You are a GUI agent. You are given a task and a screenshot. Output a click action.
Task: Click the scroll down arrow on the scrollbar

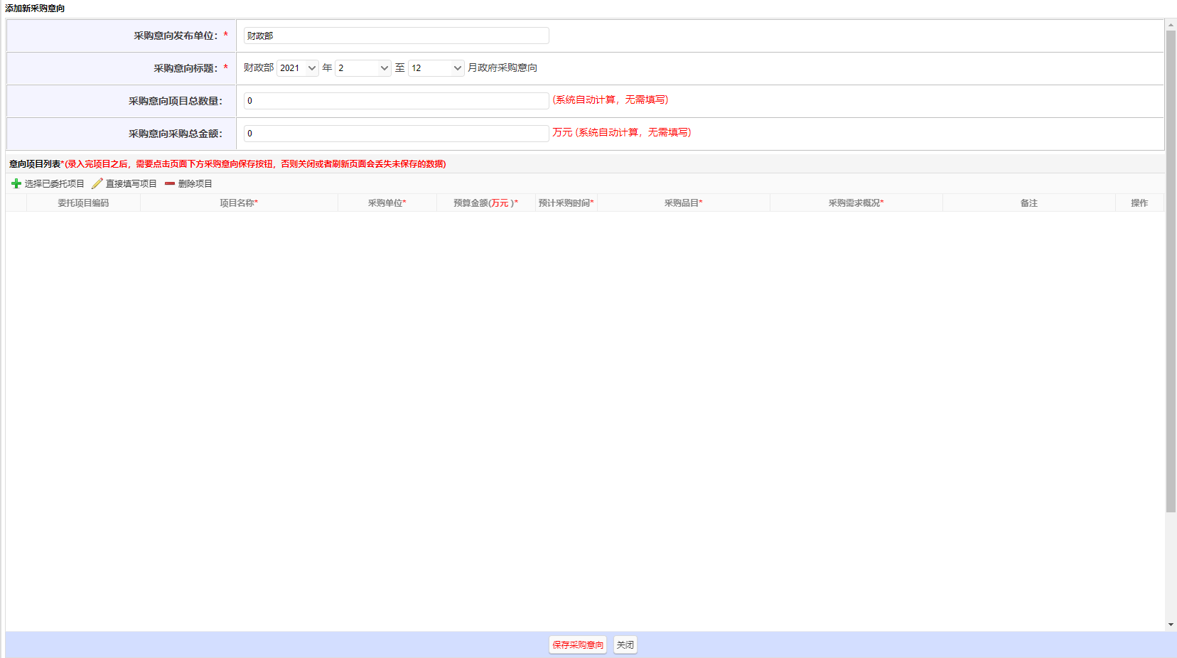(1171, 625)
